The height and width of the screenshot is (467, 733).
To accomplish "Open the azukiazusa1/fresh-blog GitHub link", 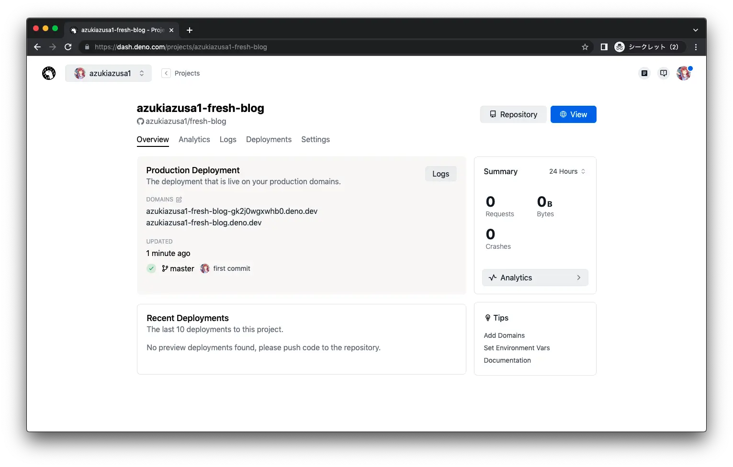I will tap(181, 122).
